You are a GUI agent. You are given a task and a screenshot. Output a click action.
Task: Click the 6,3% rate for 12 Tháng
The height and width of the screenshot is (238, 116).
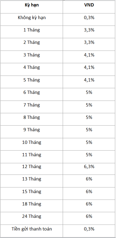tap(89, 167)
